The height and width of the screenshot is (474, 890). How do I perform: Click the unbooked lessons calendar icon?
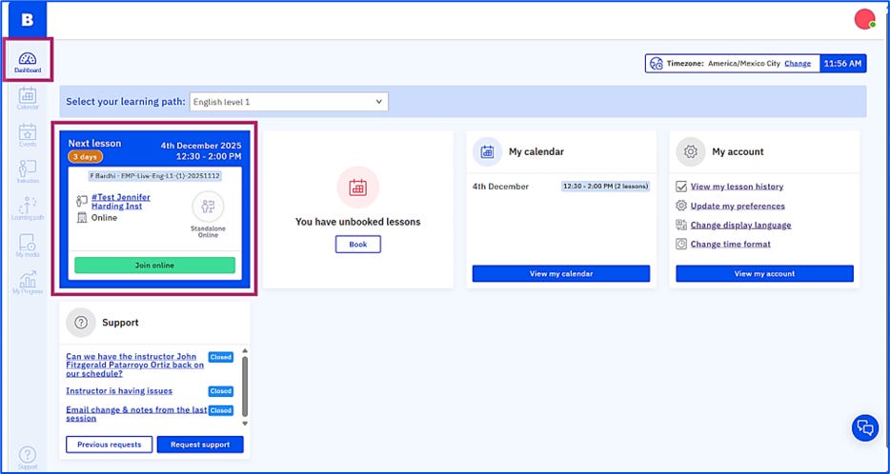[357, 187]
